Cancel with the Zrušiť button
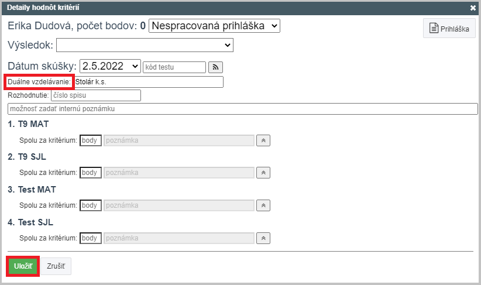The image size is (481, 285). click(x=56, y=266)
